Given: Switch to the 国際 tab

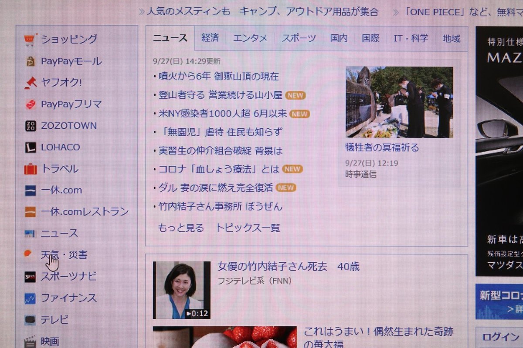Looking at the screenshot, I should pos(370,38).
